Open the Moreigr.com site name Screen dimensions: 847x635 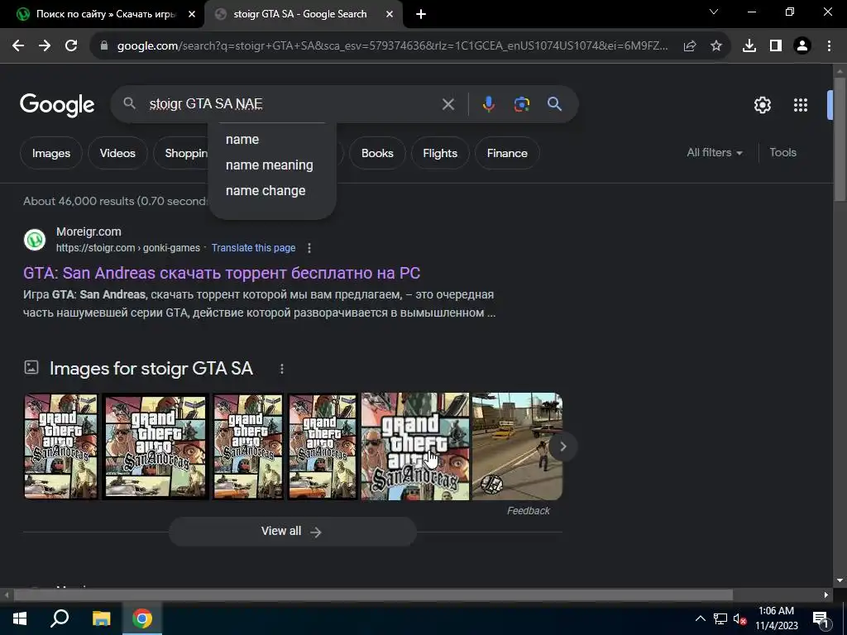[89, 232]
